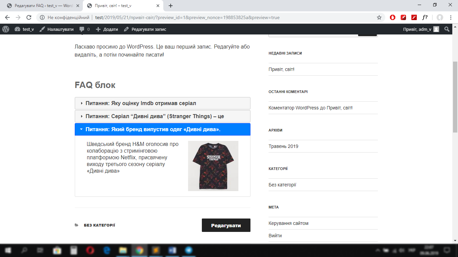
Task: Click the admin bar search magnifier icon
Action: tap(447, 29)
